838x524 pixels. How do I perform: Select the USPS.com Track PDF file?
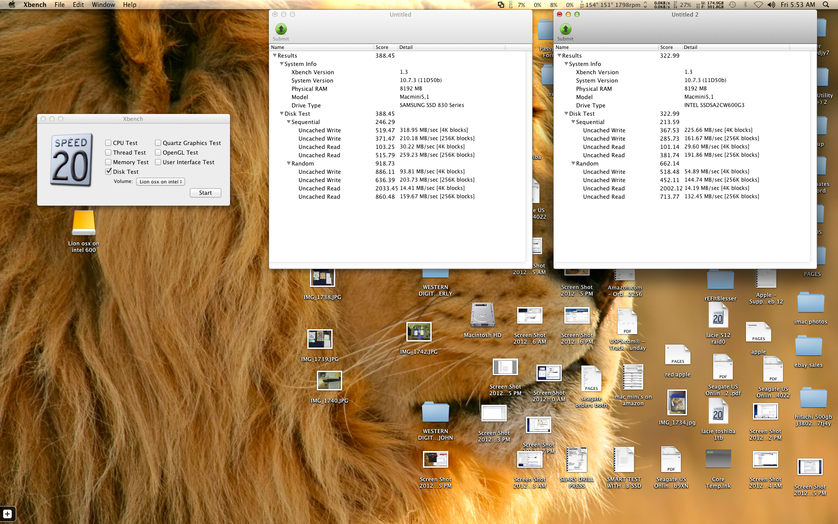(627, 322)
